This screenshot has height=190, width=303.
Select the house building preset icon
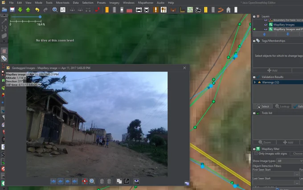pyautogui.click(x=228, y=10)
